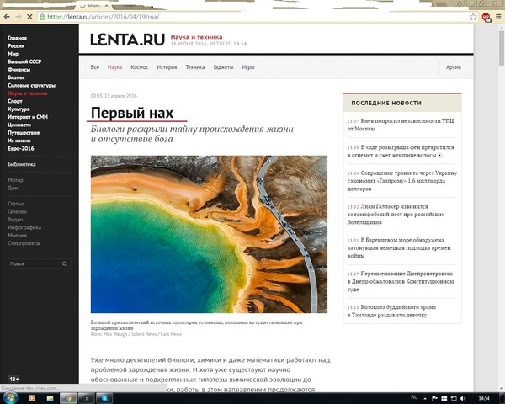Open news about переименование Днепропетровска
The height and width of the screenshot is (404, 505).
(401, 281)
